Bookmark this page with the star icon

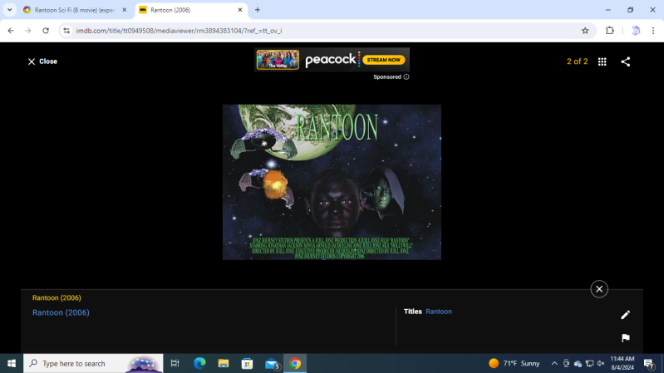pyautogui.click(x=585, y=31)
